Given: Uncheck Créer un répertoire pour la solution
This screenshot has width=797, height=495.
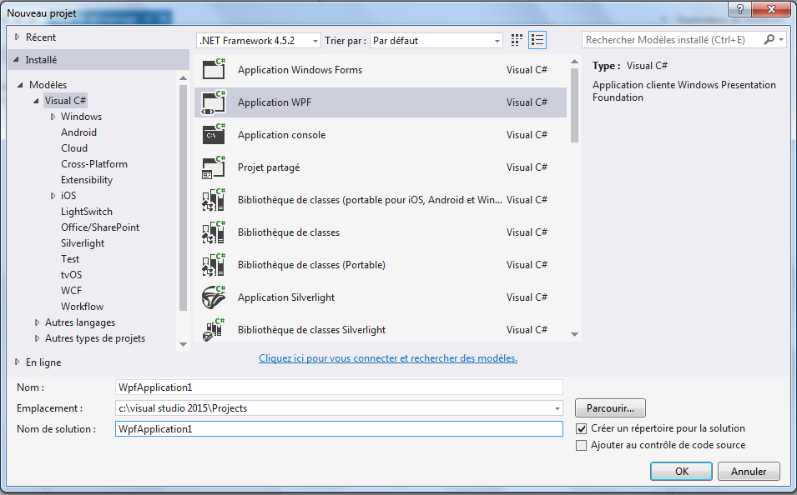Looking at the screenshot, I should [x=581, y=427].
